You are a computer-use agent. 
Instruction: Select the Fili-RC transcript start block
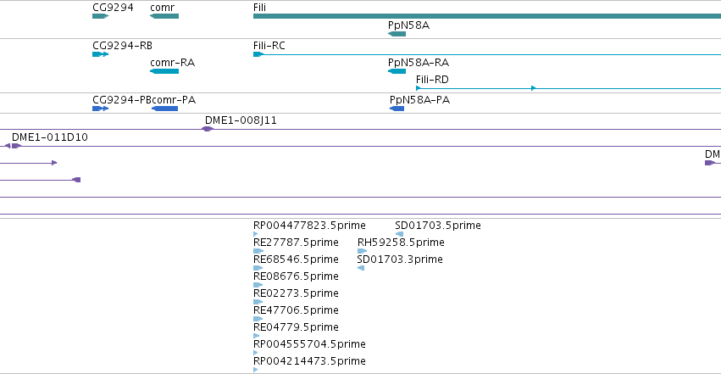tap(258, 54)
